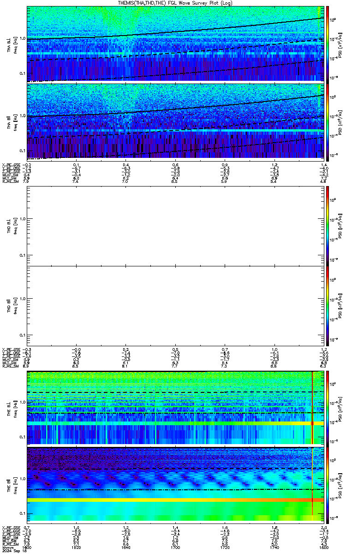Click the 1.0 frequency tick of THD BL panel
The width and height of the screenshot is (346, 554).
point(22,219)
